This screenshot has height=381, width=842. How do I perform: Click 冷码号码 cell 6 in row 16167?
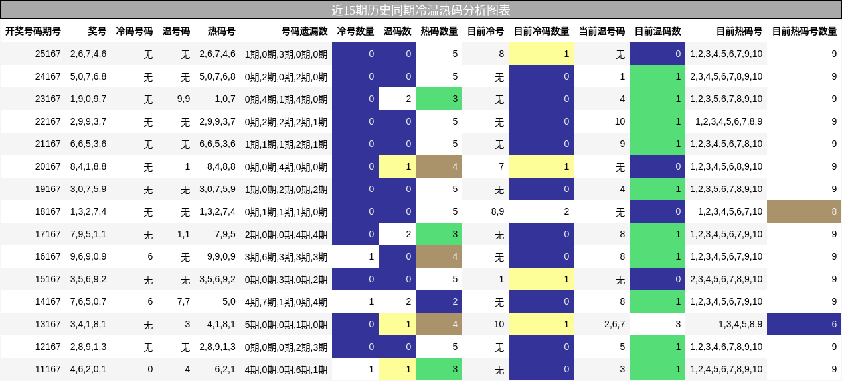tap(150, 256)
